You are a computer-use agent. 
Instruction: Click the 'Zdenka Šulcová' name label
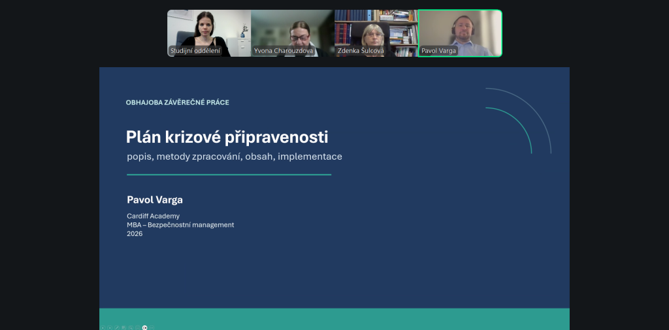pos(361,51)
